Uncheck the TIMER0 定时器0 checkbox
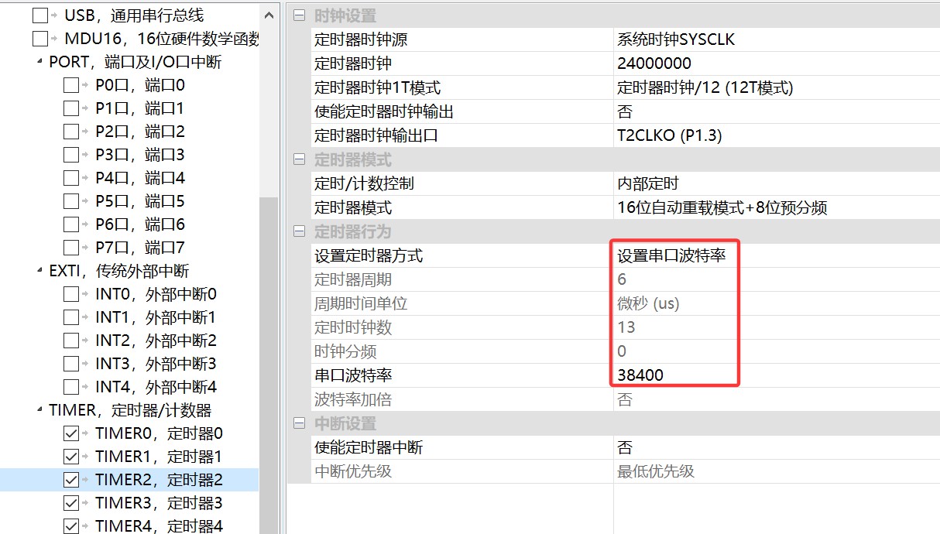 coord(71,433)
